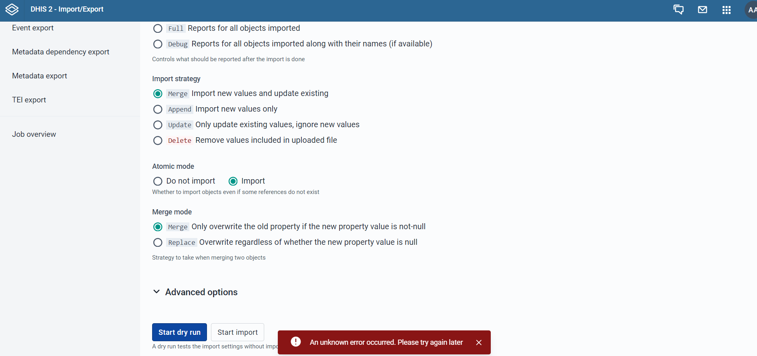Click the Advanced options heading

(x=201, y=292)
